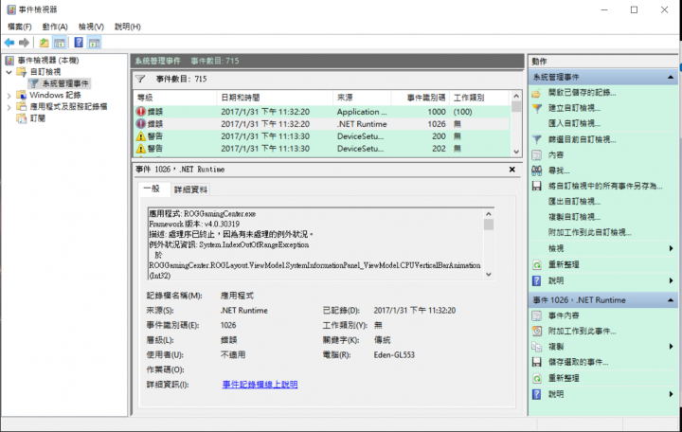
Task: Click the event list scrollbar down arrow
Action: (516, 152)
